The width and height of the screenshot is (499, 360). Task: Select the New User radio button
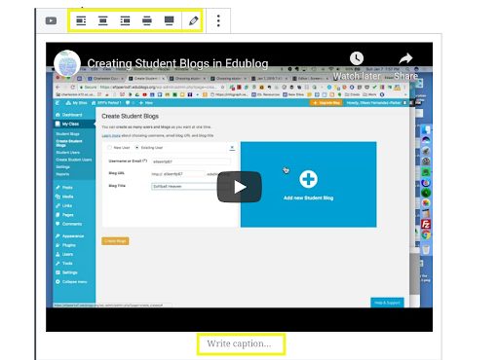click(110, 148)
